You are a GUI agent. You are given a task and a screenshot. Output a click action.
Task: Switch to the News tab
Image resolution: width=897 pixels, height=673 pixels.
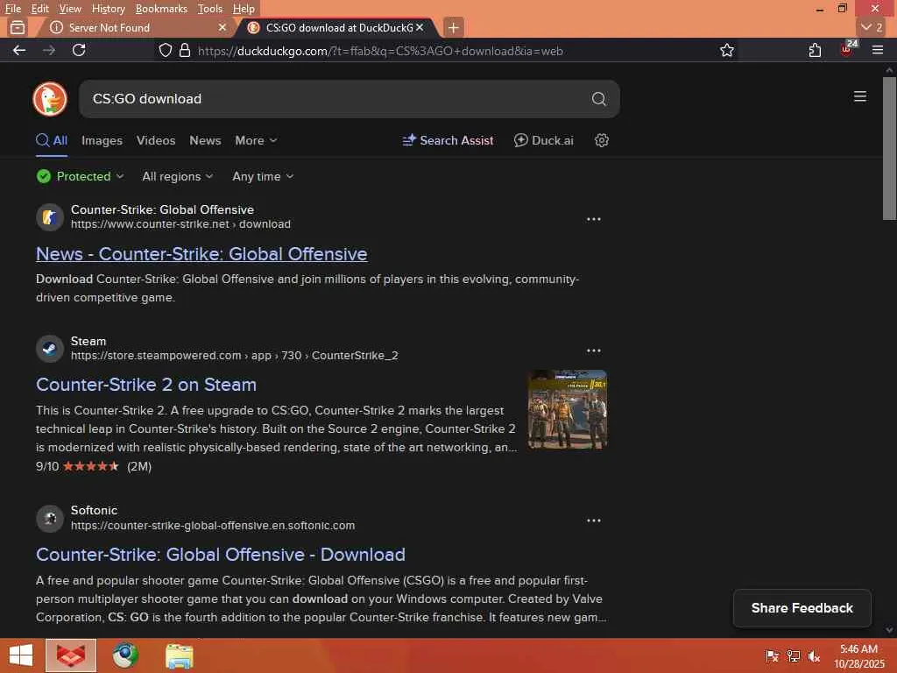(205, 140)
